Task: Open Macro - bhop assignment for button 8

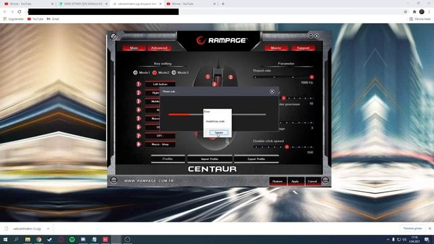Action: pyautogui.click(x=160, y=144)
